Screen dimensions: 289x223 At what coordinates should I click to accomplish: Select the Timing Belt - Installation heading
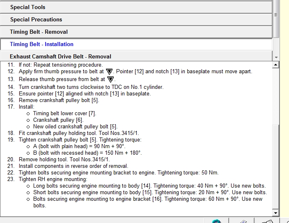(41, 44)
